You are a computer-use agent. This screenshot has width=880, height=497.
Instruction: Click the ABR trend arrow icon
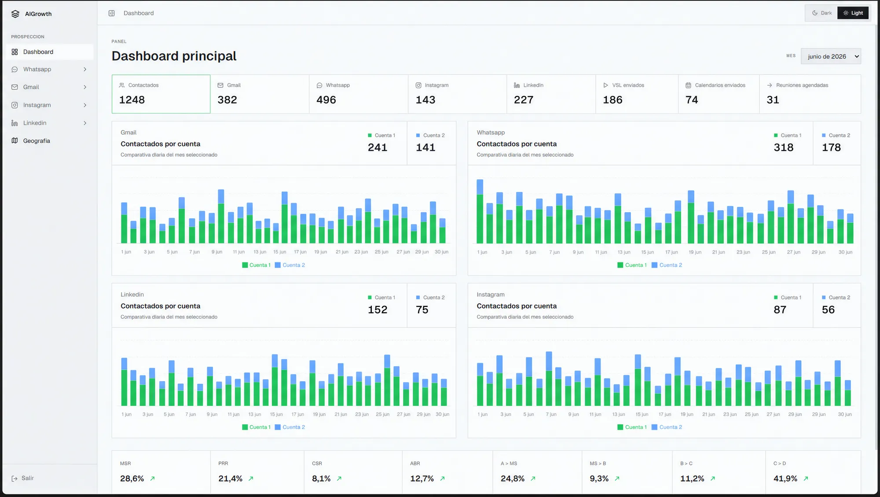(x=443, y=479)
